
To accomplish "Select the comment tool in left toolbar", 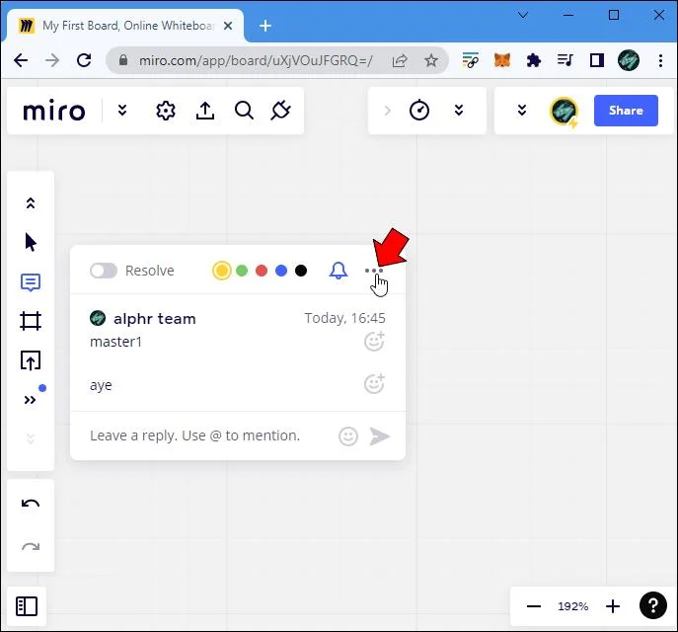I will coord(31,282).
